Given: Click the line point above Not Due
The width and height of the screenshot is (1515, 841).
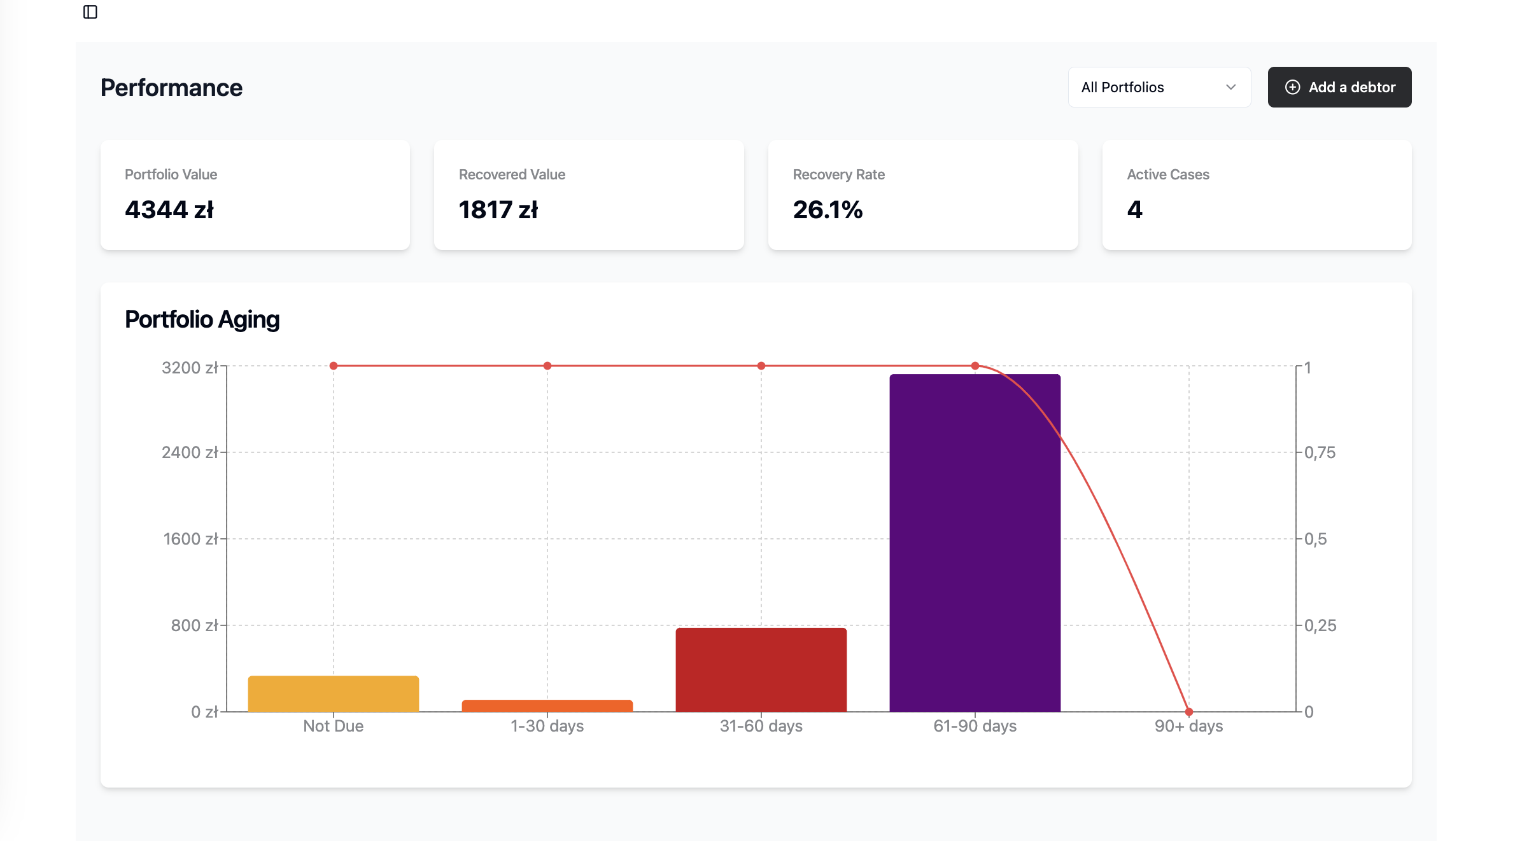Looking at the screenshot, I should pos(333,366).
